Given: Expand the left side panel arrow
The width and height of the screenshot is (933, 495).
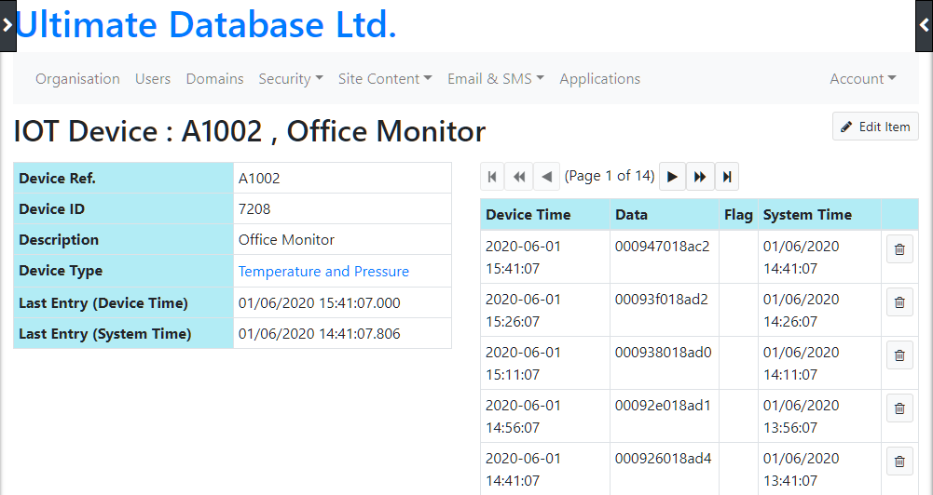Looking at the screenshot, I should tap(7, 25).
